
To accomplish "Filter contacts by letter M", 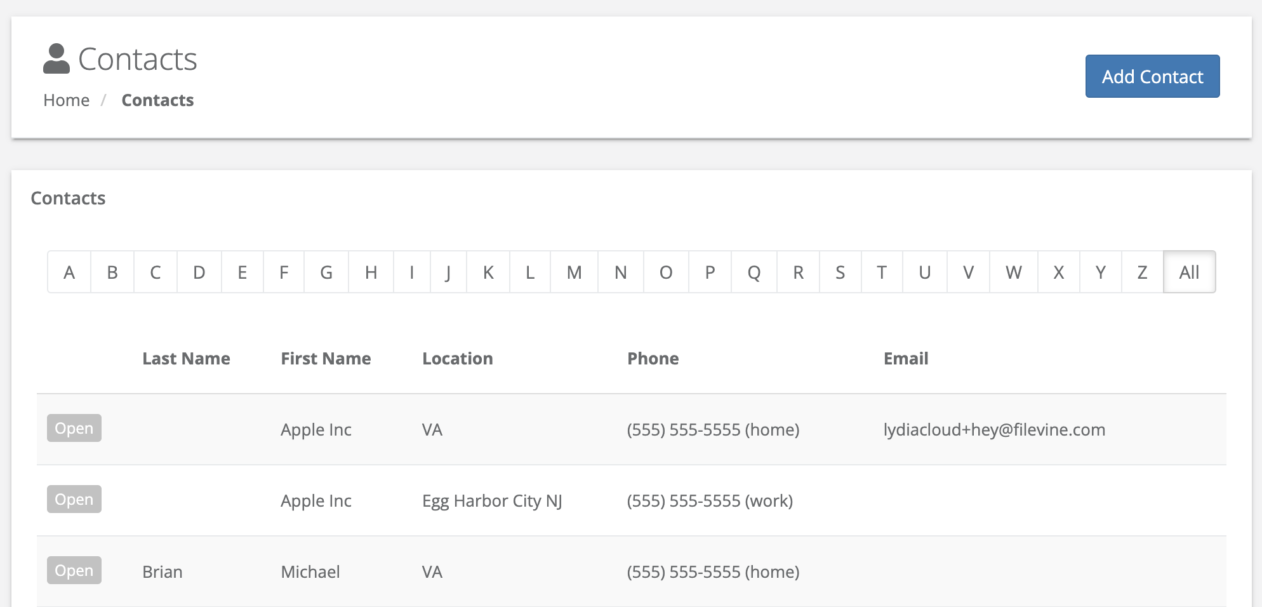I will (575, 272).
